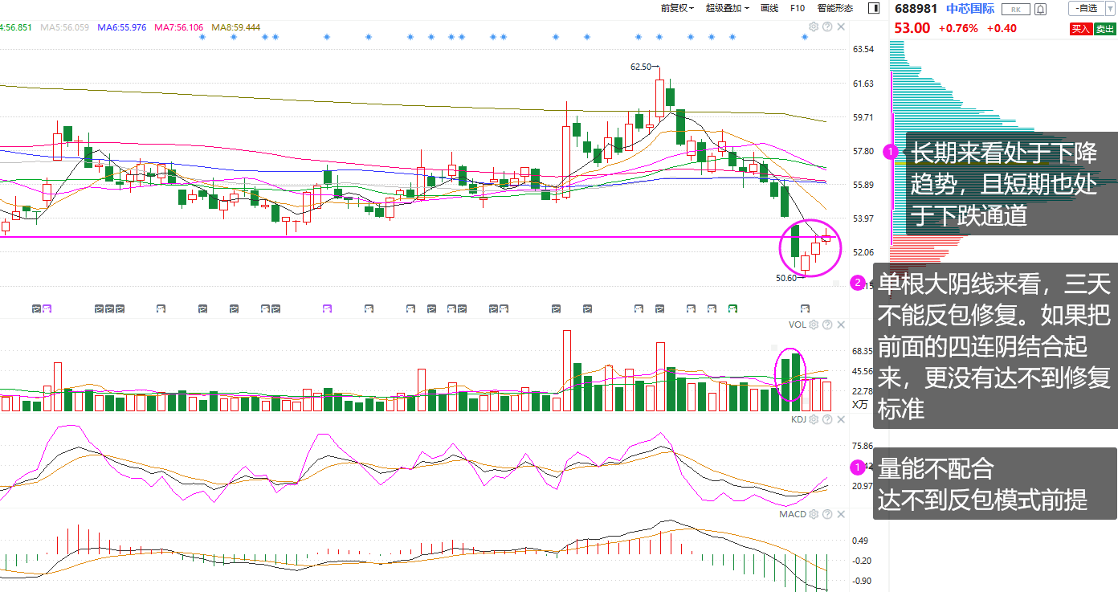Close the KDJ indicator panel
Screen dimensions: 1118x592
[x=841, y=419]
